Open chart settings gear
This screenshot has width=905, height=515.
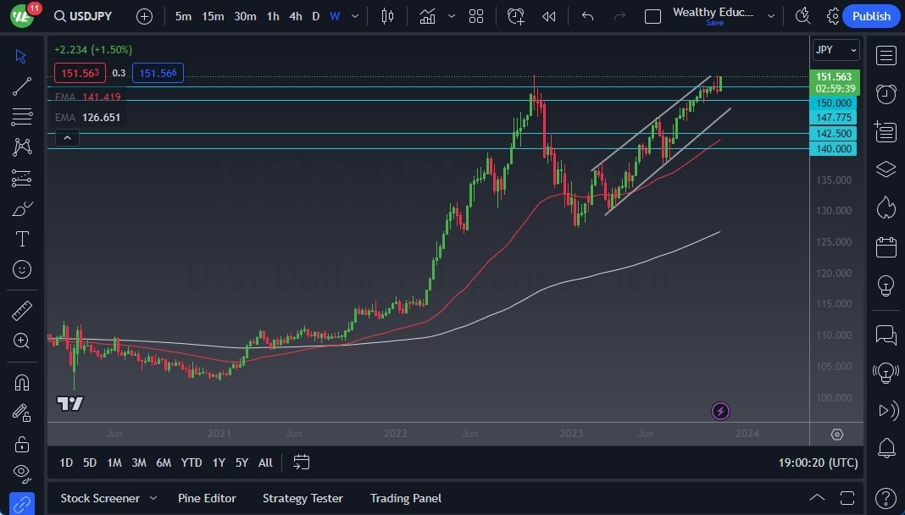tap(832, 15)
